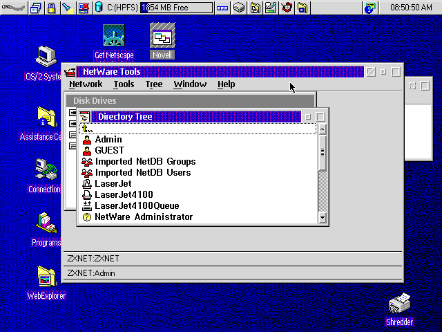442x332 pixels.
Task: Select the GUEST entry text
Action: click(109, 151)
